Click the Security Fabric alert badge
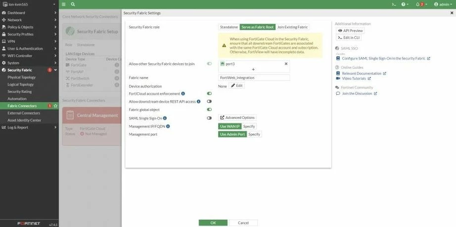 (x=50, y=70)
